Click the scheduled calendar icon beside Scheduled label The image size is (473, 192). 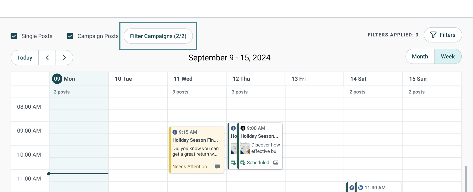click(243, 163)
